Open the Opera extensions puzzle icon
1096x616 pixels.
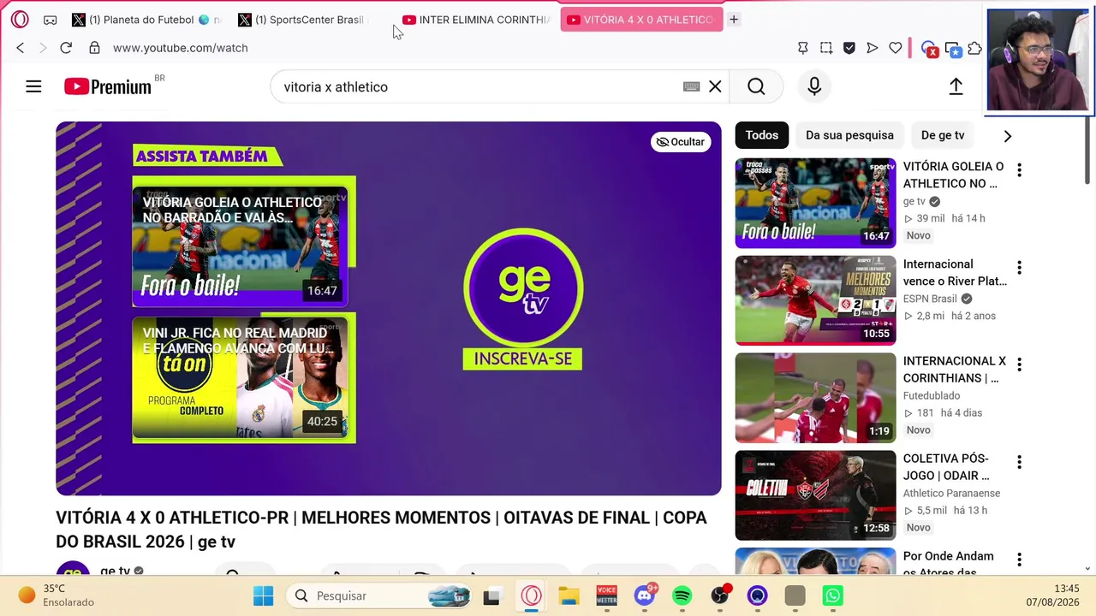[975, 48]
